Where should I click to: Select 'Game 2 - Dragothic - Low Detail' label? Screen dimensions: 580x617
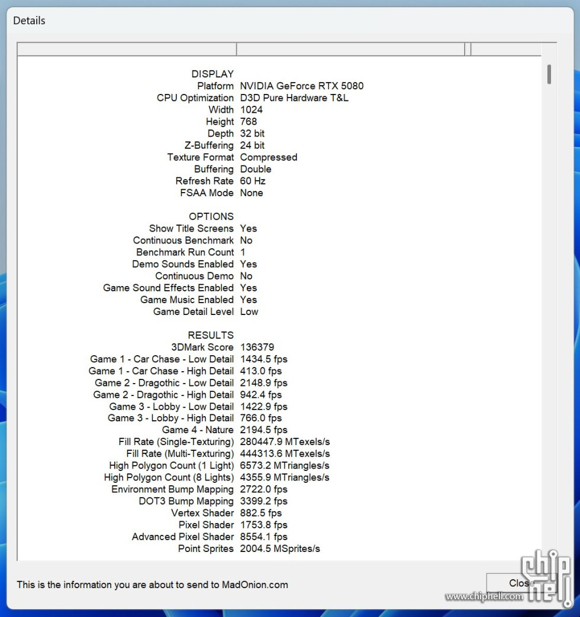165,382
